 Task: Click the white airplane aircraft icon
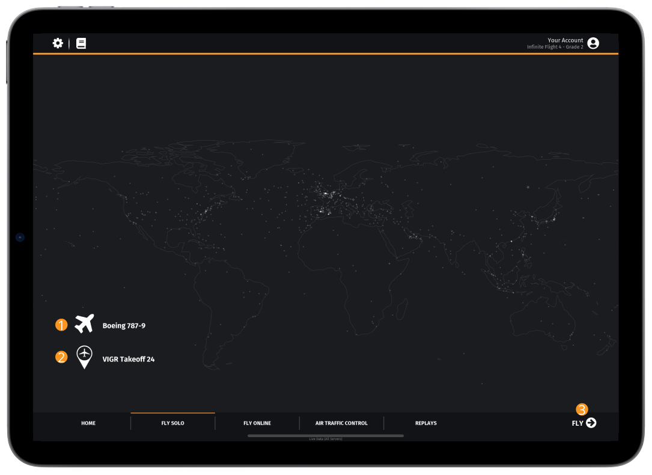[x=84, y=323]
